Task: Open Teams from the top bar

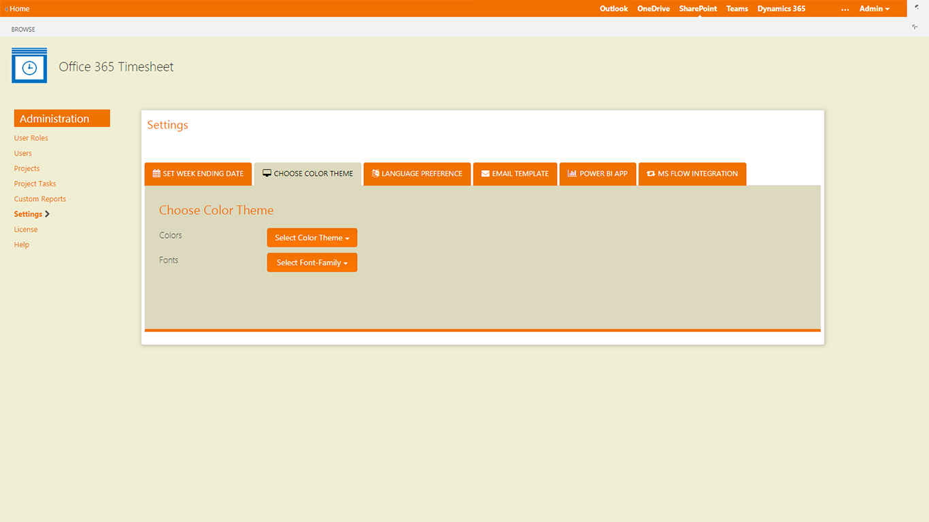Action: coord(737,9)
